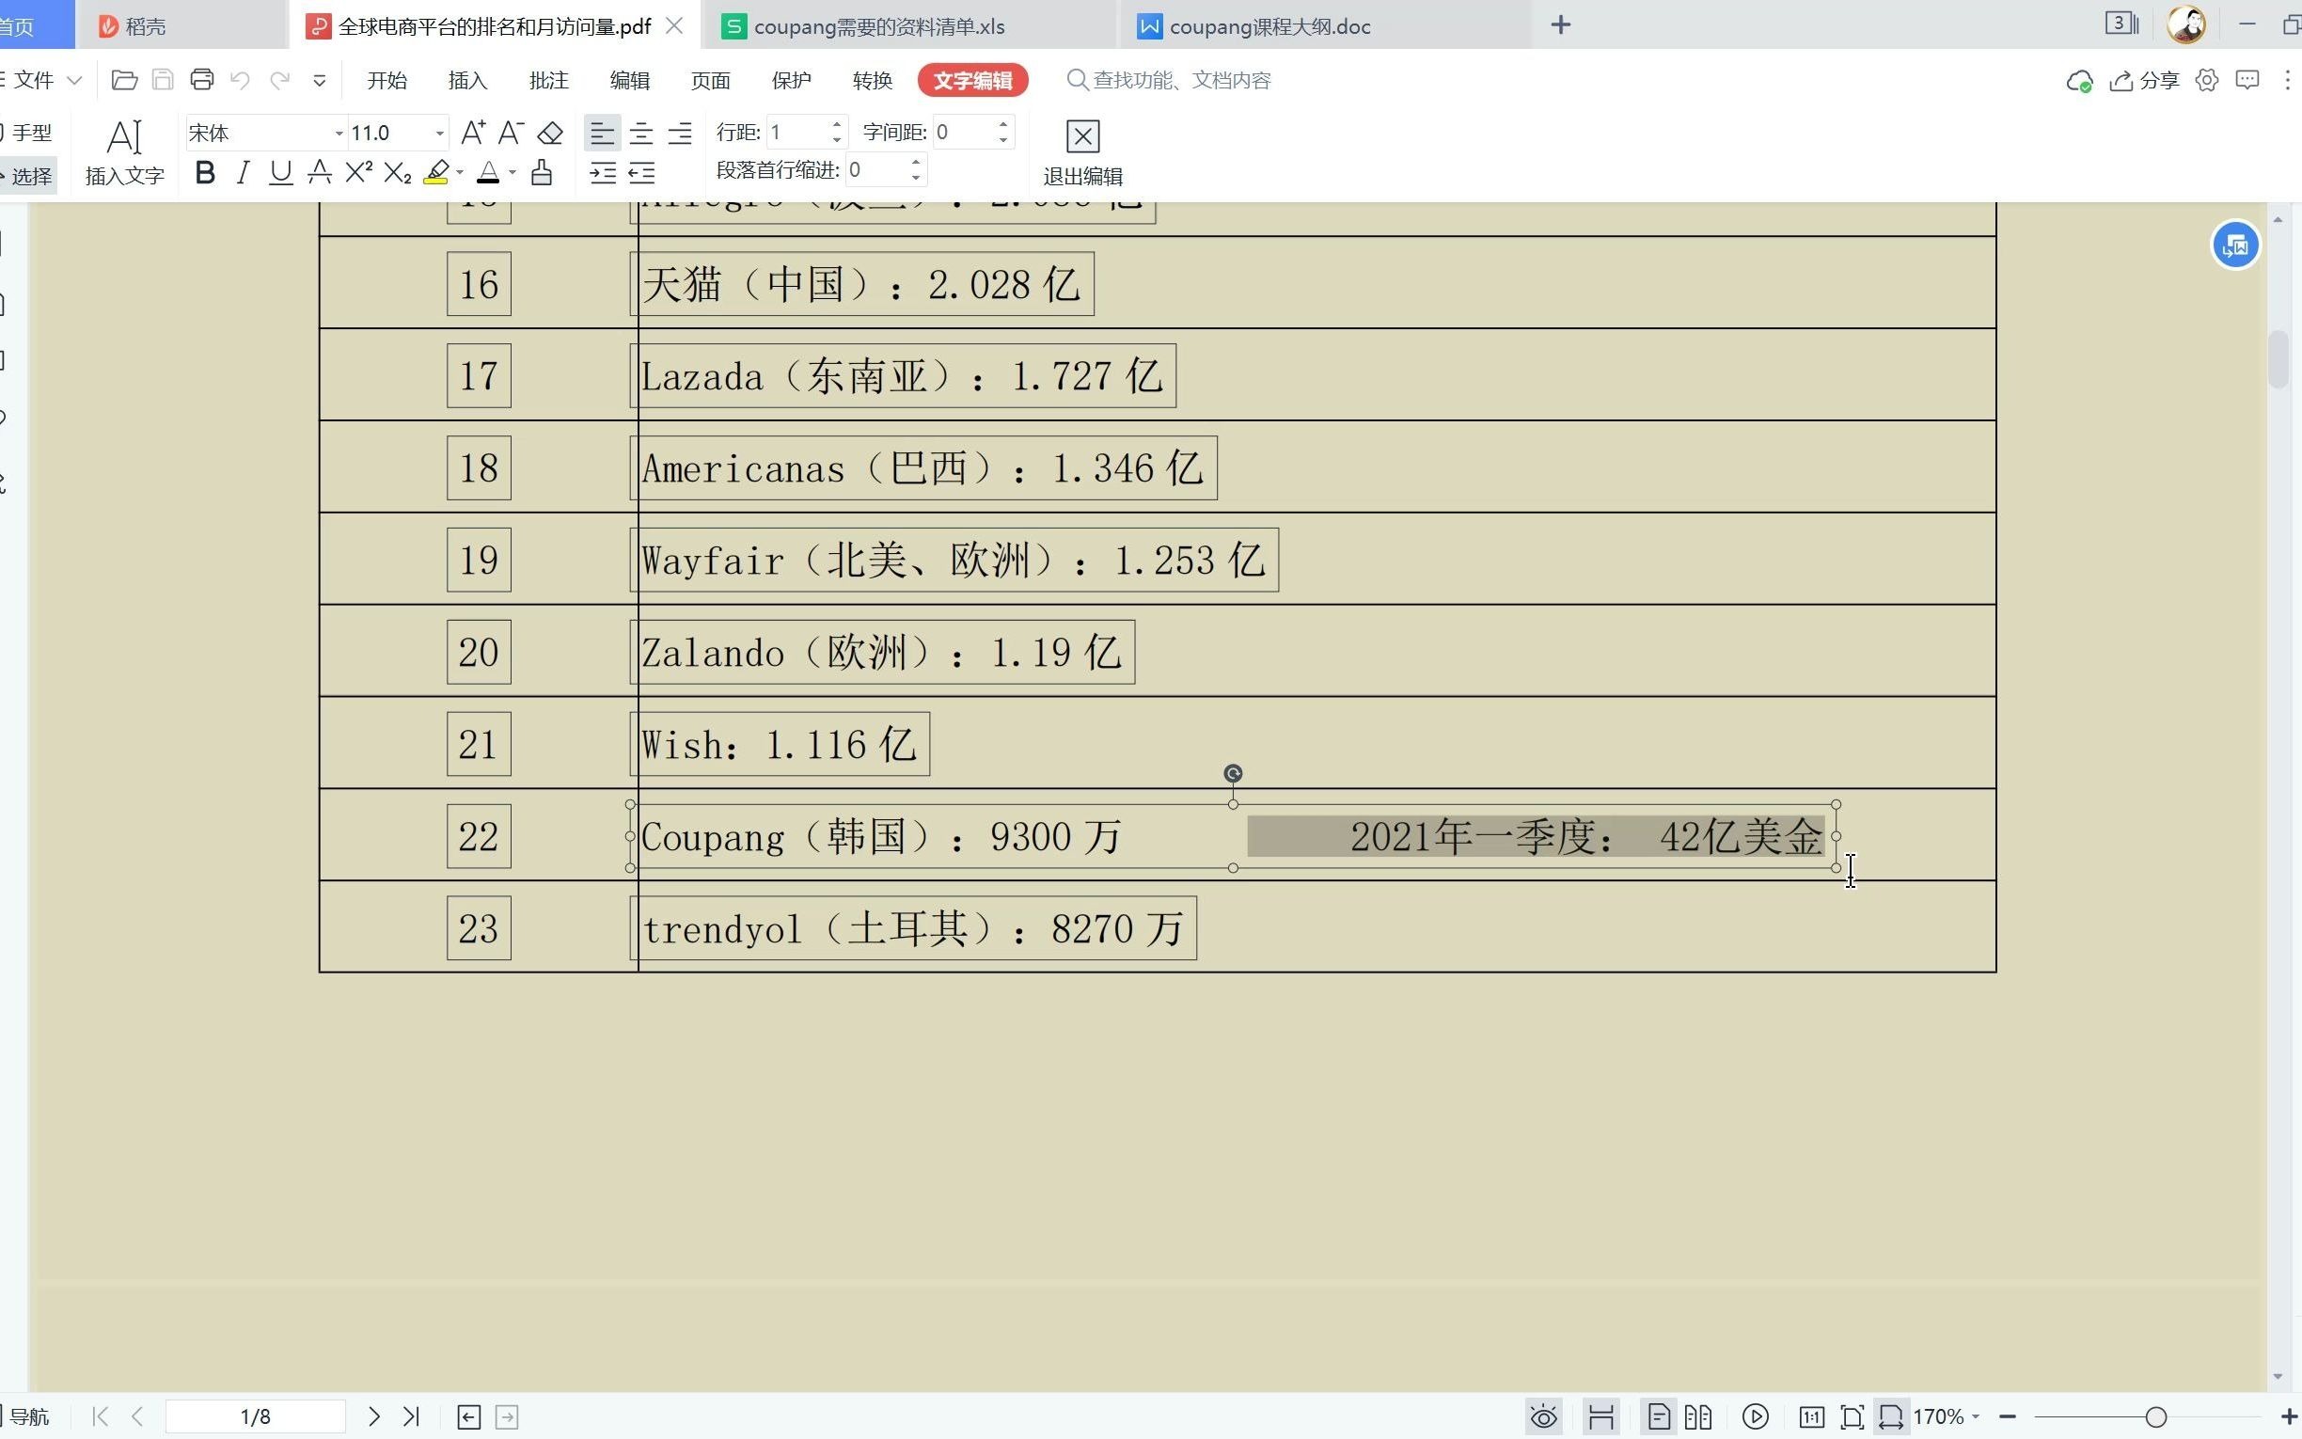Align text left
Image resolution: width=2302 pixels, height=1439 pixels.
(602, 133)
